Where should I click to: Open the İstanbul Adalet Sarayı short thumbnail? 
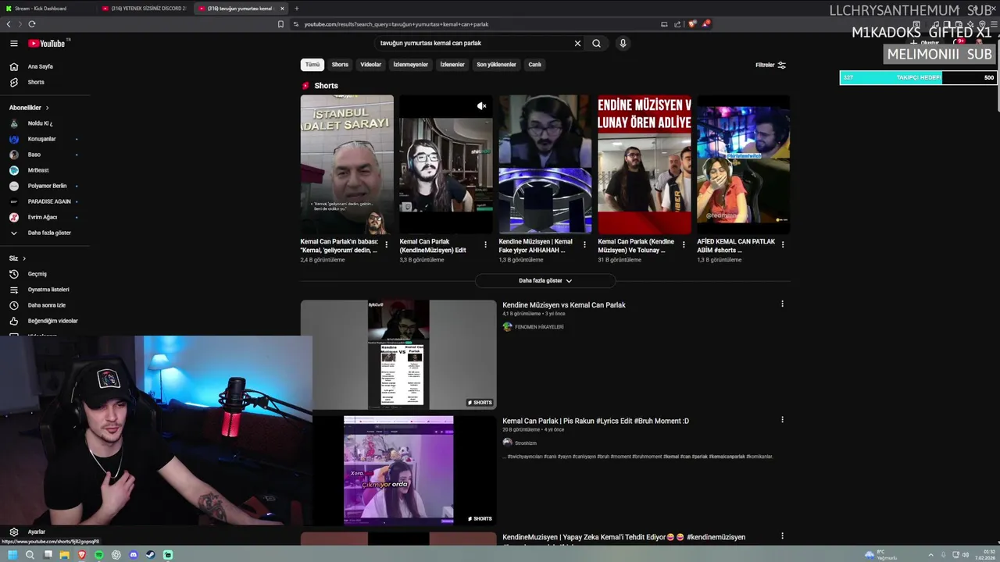click(347, 164)
